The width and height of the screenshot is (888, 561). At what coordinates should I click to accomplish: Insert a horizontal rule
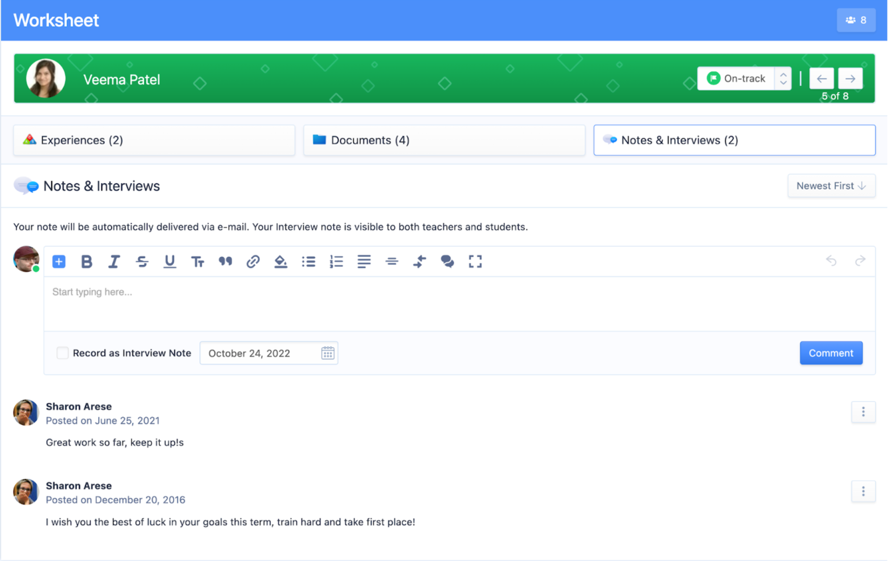click(392, 261)
